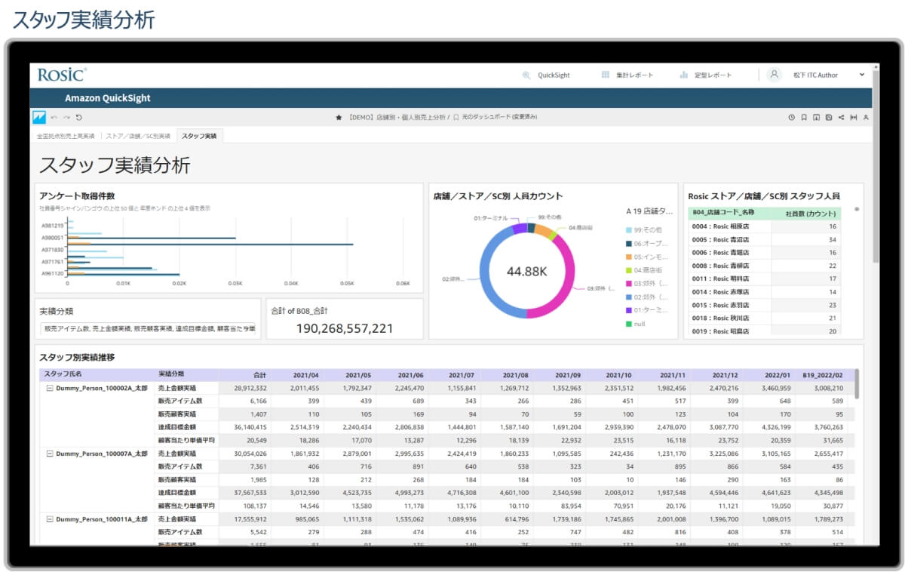Toggle the 99:その他 legend color swatch
Image resolution: width=905 pixels, height=572 pixels.
pos(629,229)
